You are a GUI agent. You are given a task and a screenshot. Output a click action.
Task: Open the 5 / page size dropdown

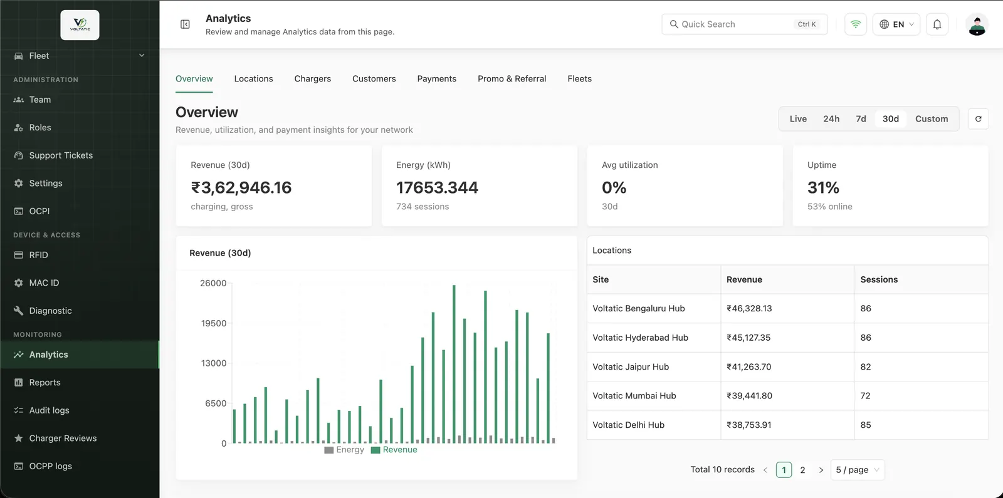click(858, 470)
